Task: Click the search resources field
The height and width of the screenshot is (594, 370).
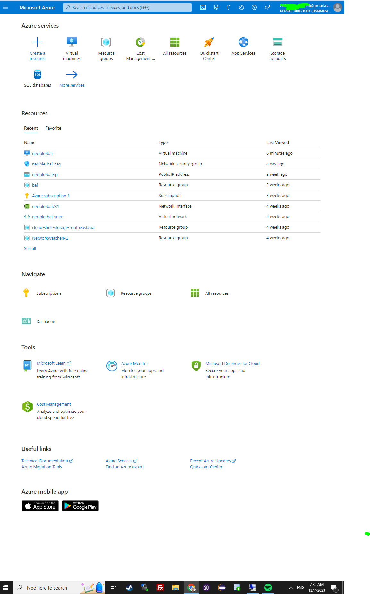Action: click(x=127, y=7)
